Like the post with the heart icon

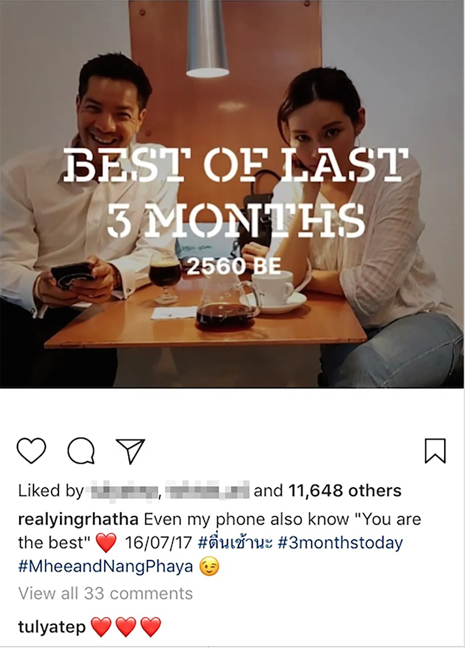(32, 451)
